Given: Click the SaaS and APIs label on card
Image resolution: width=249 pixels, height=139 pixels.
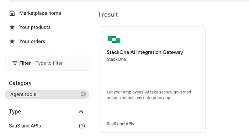Looking at the screenshot, I should [121, 124].
